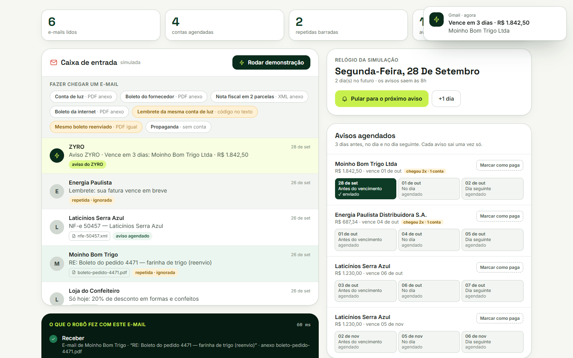Send Lembrete da mesma conta de luz
The image size is (573, 358).
tap(195, 112)
